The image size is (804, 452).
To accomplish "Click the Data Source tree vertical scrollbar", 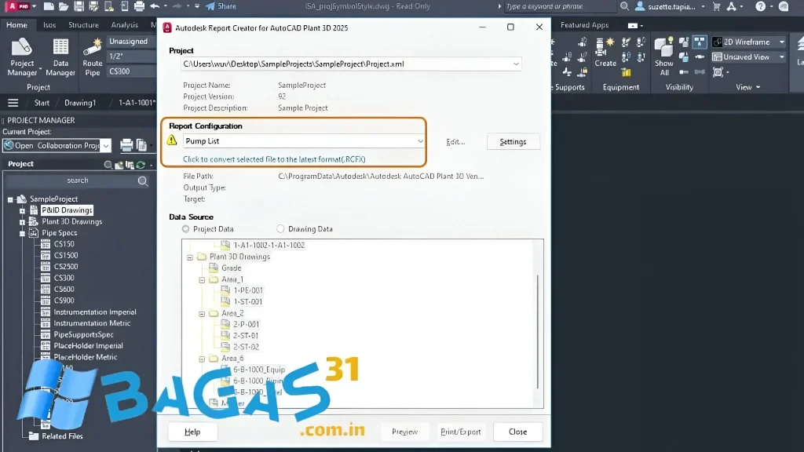I will pos(538,332).
